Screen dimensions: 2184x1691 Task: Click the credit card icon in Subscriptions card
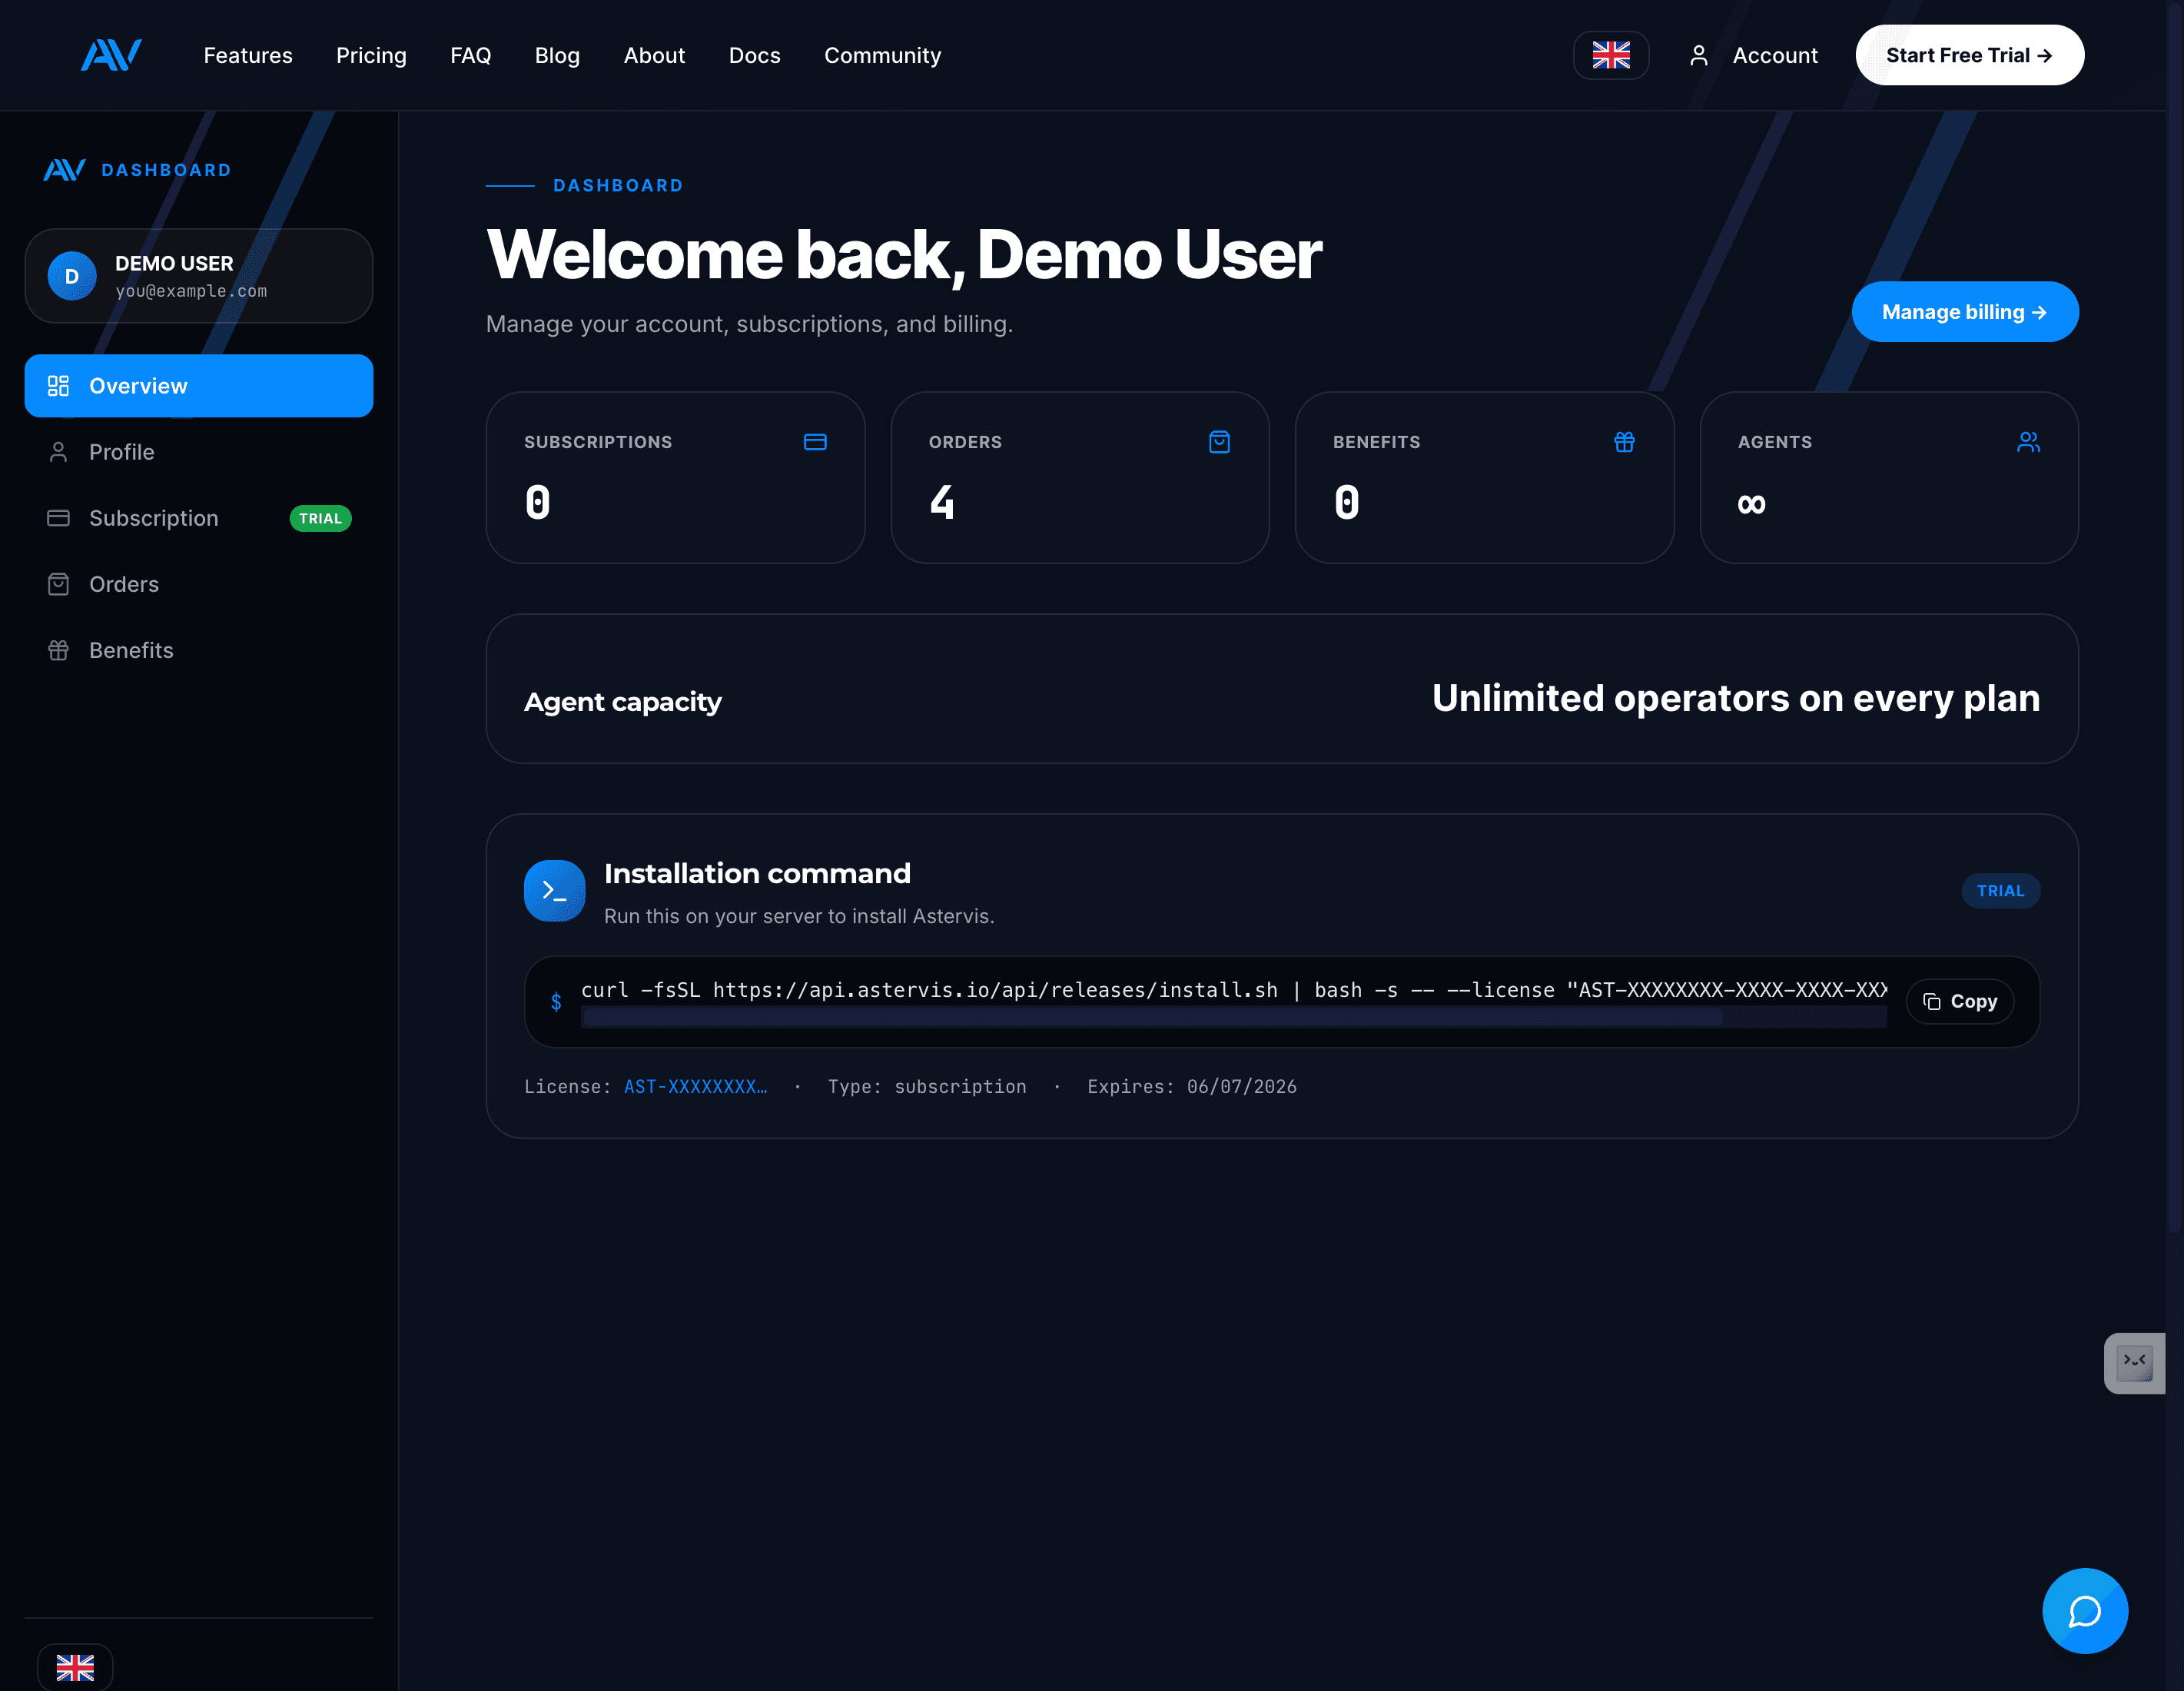point(814,442)
